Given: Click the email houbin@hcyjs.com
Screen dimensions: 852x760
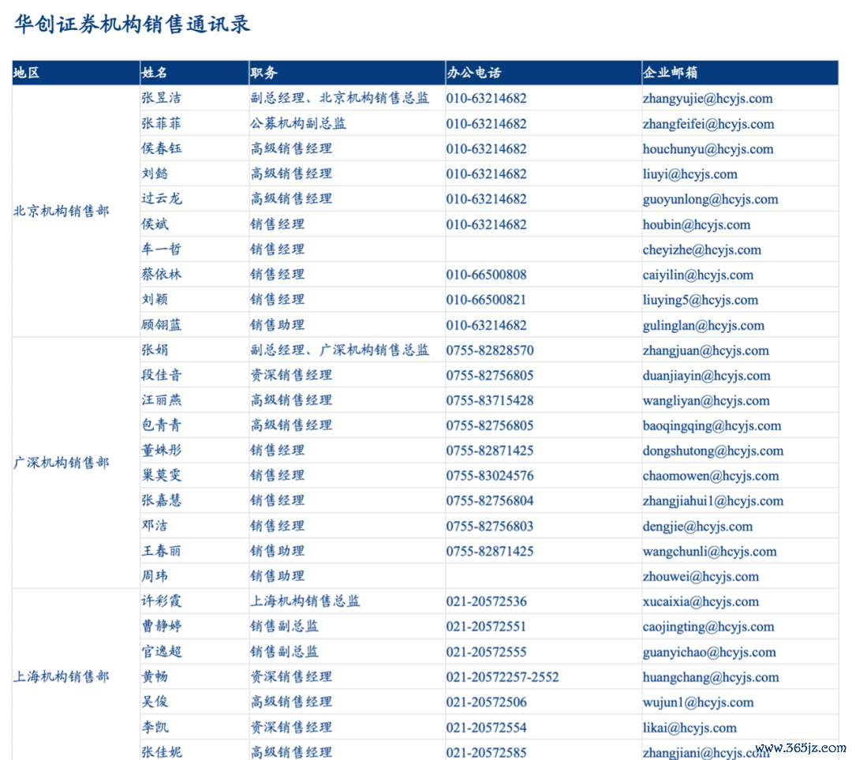Looking at the screenshot, I should pyautogui.click(x=697, y=225).
